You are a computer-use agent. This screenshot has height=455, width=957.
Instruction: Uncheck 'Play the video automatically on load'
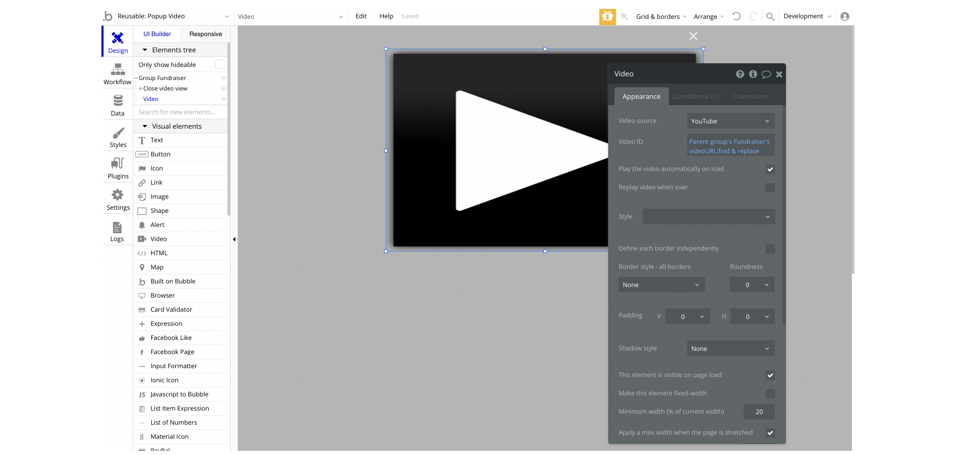point(770,169)
